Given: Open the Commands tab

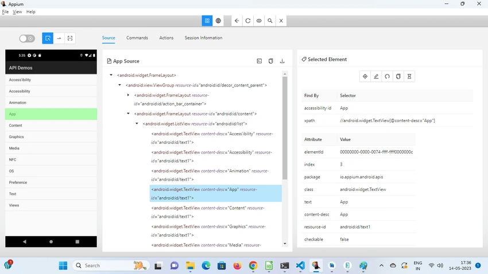Looking at the screenshot, I should [x=137, y=38].
